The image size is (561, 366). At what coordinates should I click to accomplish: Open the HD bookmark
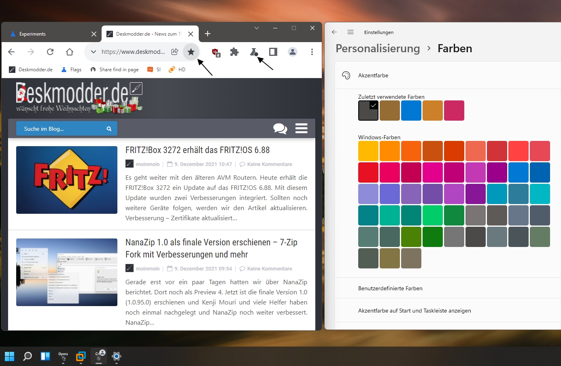pos(177,70)
